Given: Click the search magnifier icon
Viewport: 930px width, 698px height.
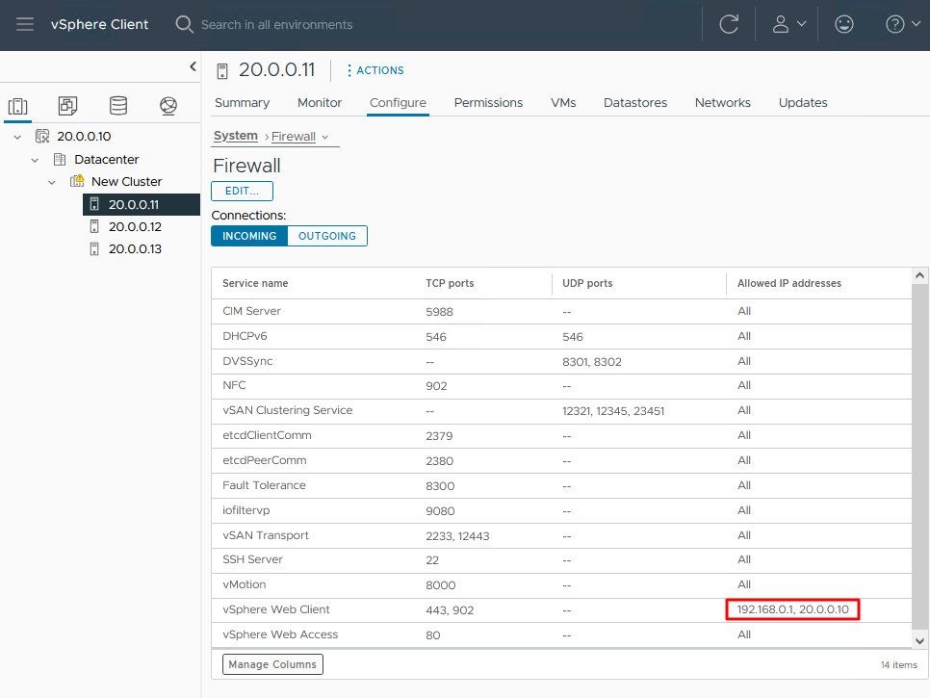Looking at the screenshot, I should tap(185, 24).
